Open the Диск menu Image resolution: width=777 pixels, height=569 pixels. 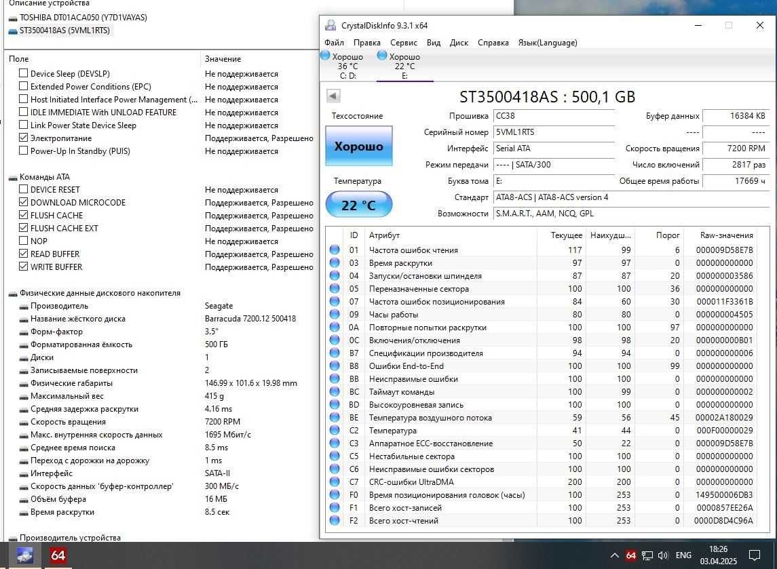pyautogui.click(x=459, y=43)
